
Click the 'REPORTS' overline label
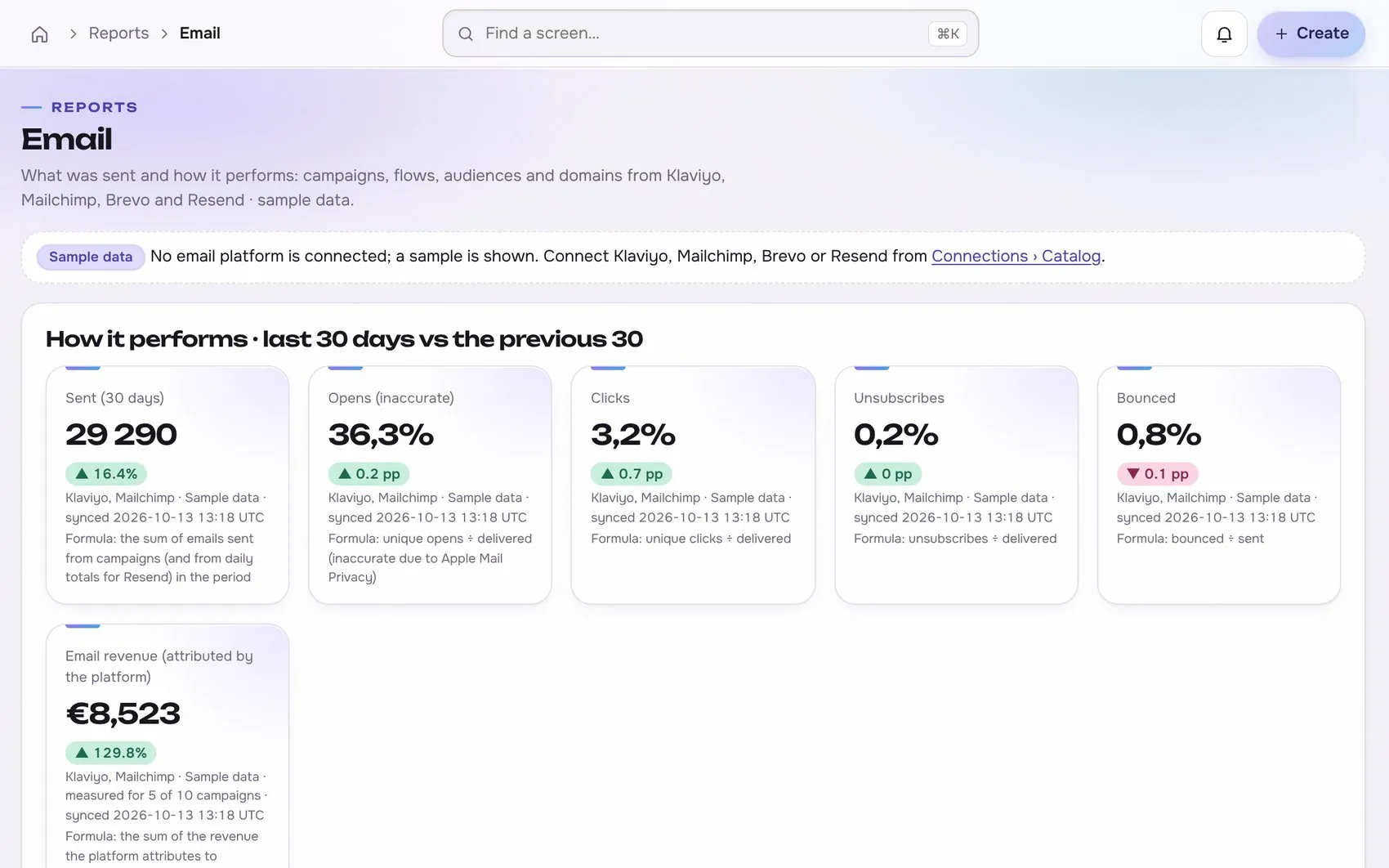pos(94,107)
